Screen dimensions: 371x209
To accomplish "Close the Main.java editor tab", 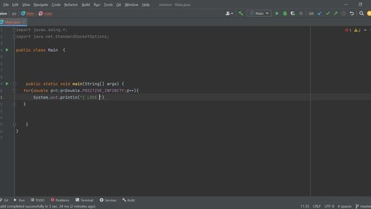I will point(24,22).
